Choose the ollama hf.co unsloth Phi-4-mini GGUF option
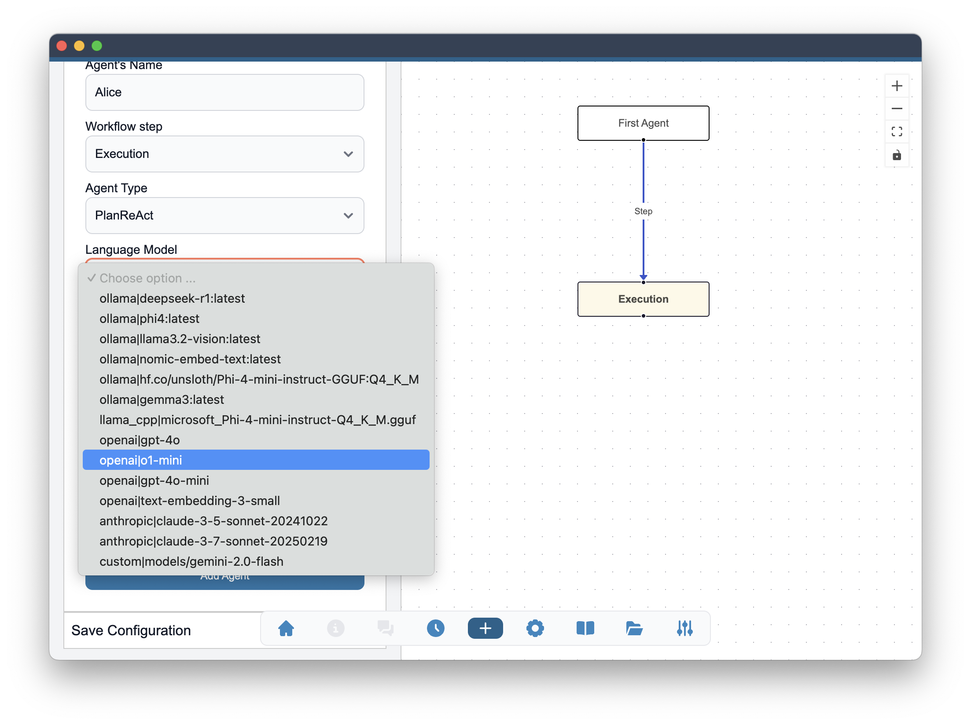Image resolution: width=971 pixels, height=725 pixels. coord(256,380)
